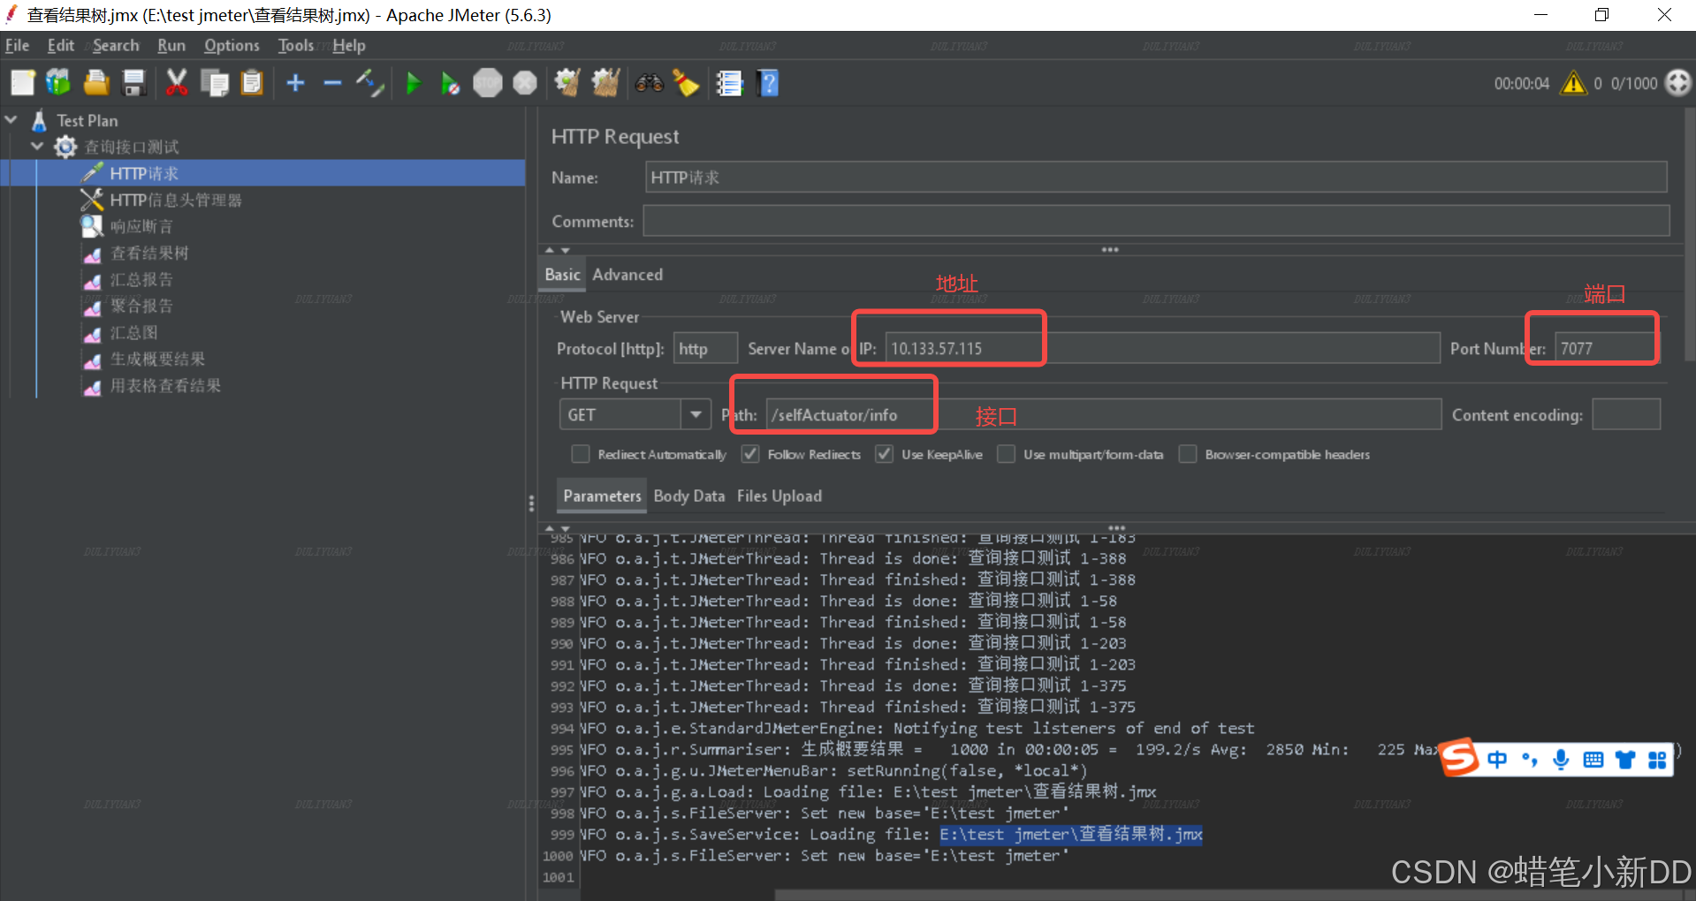This screenshot has height=901, width=1696.
Task: Enable Use multipart/form-data checkbox
Action: (1006, 454)
